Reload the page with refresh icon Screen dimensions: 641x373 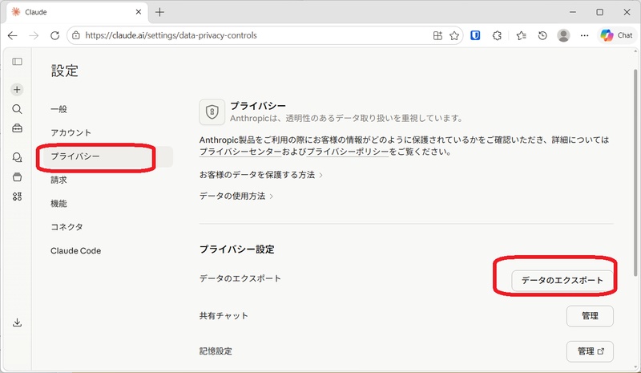[x=54, y=35]
